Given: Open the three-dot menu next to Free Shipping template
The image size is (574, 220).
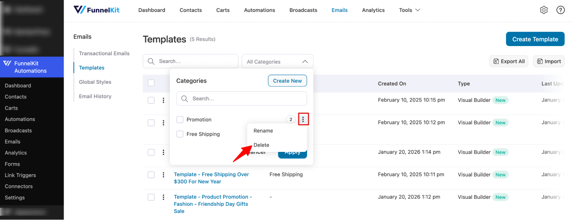Looking at the screenshot, I should click(x=163, y=175).
